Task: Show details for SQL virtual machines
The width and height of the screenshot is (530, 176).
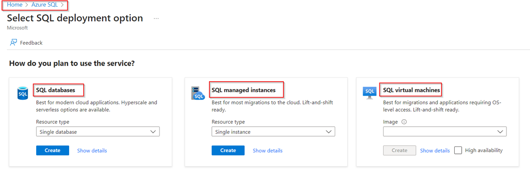Action: pyautogui.click(x=435, y=151)
